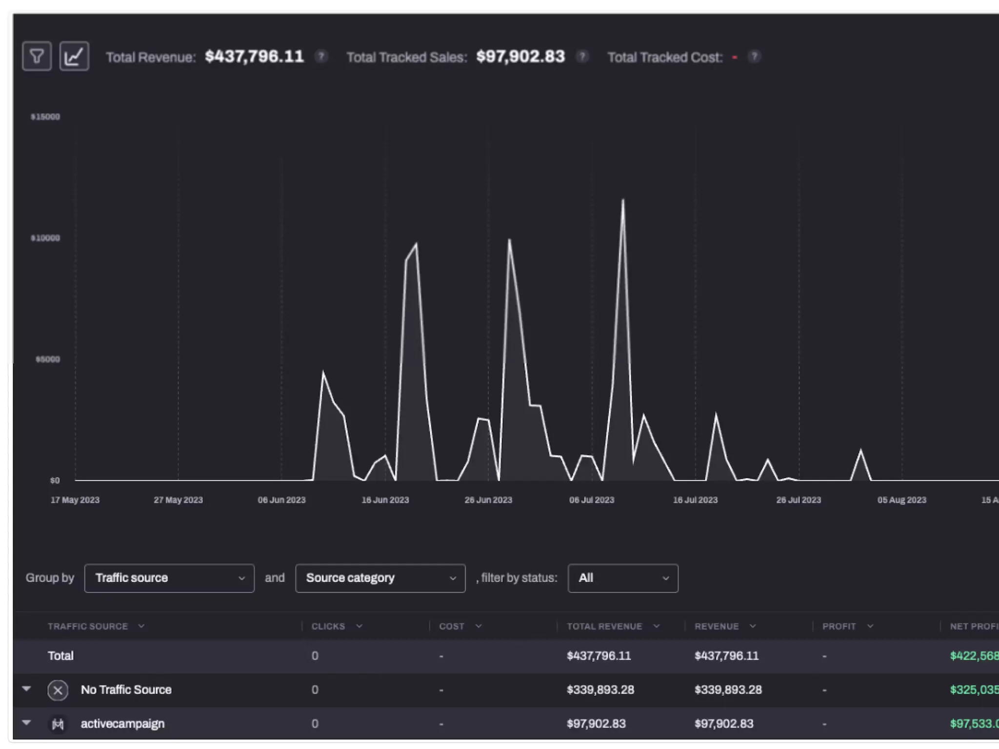
Task: Open the Traffic source group-by dropdown
Action: coord(169,578)
